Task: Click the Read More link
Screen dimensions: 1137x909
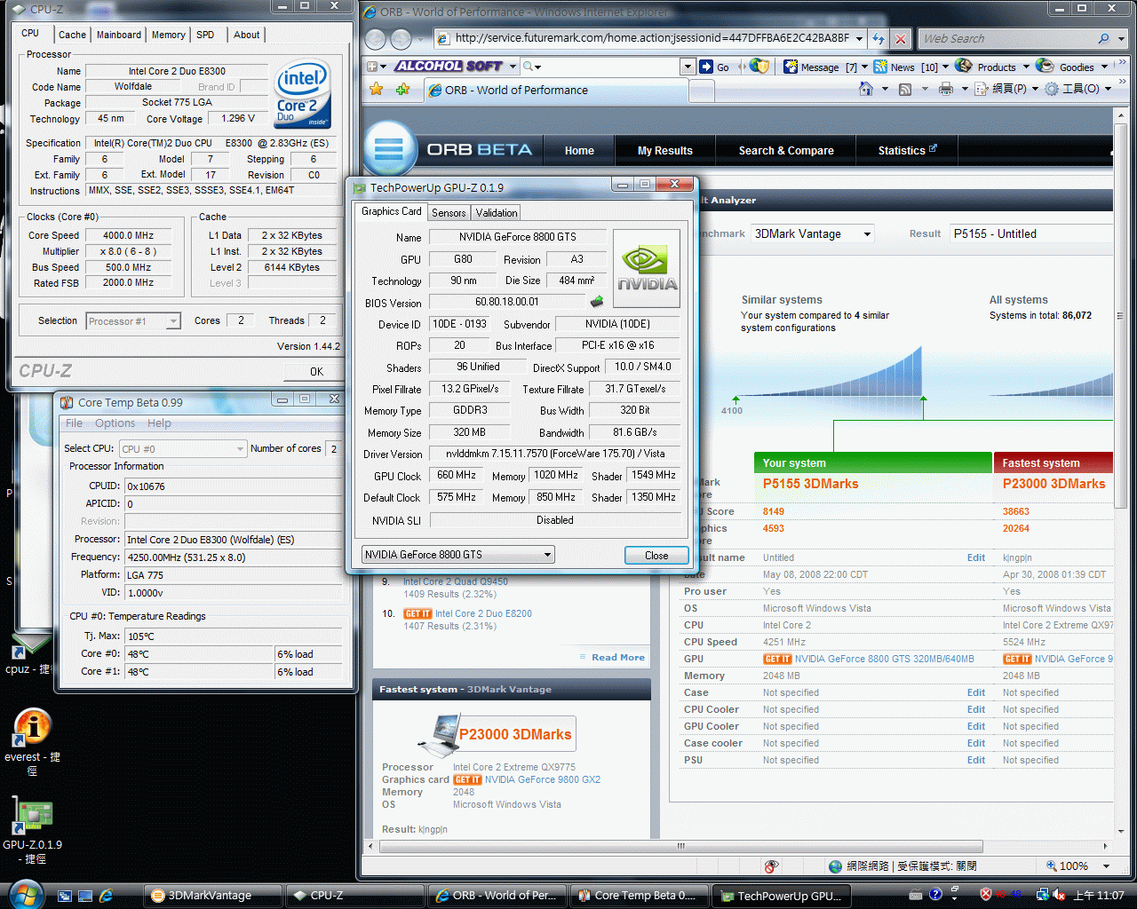Action: [x=618, y=657]
